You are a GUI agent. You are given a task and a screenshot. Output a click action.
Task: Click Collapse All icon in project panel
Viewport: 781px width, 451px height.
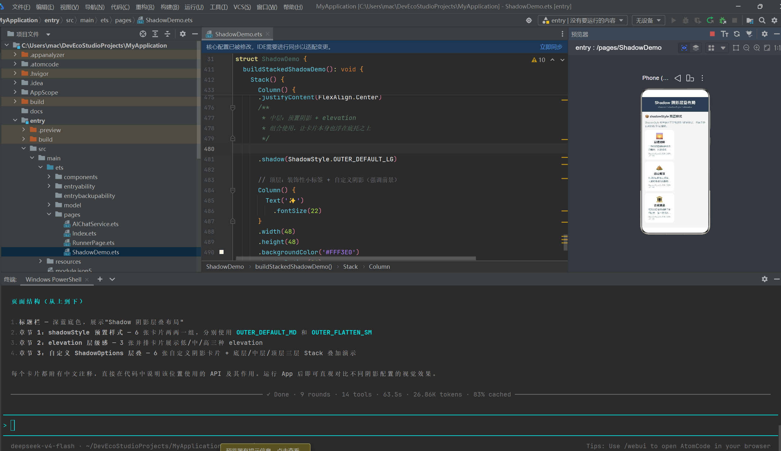(x=167, y=34)
